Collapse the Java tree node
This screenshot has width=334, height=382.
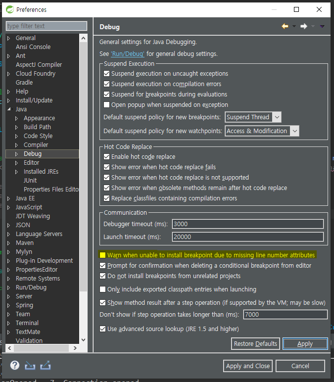pyautogui.click(x=9, y=109)
